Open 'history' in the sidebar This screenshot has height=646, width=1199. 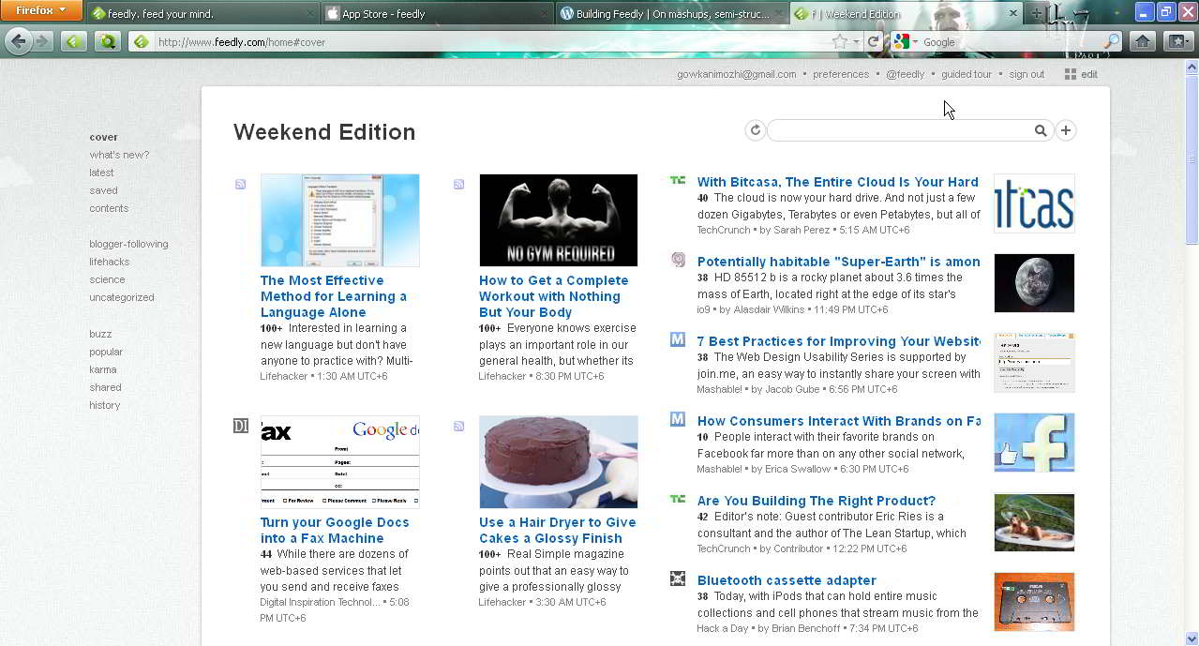tap(104, 405)
